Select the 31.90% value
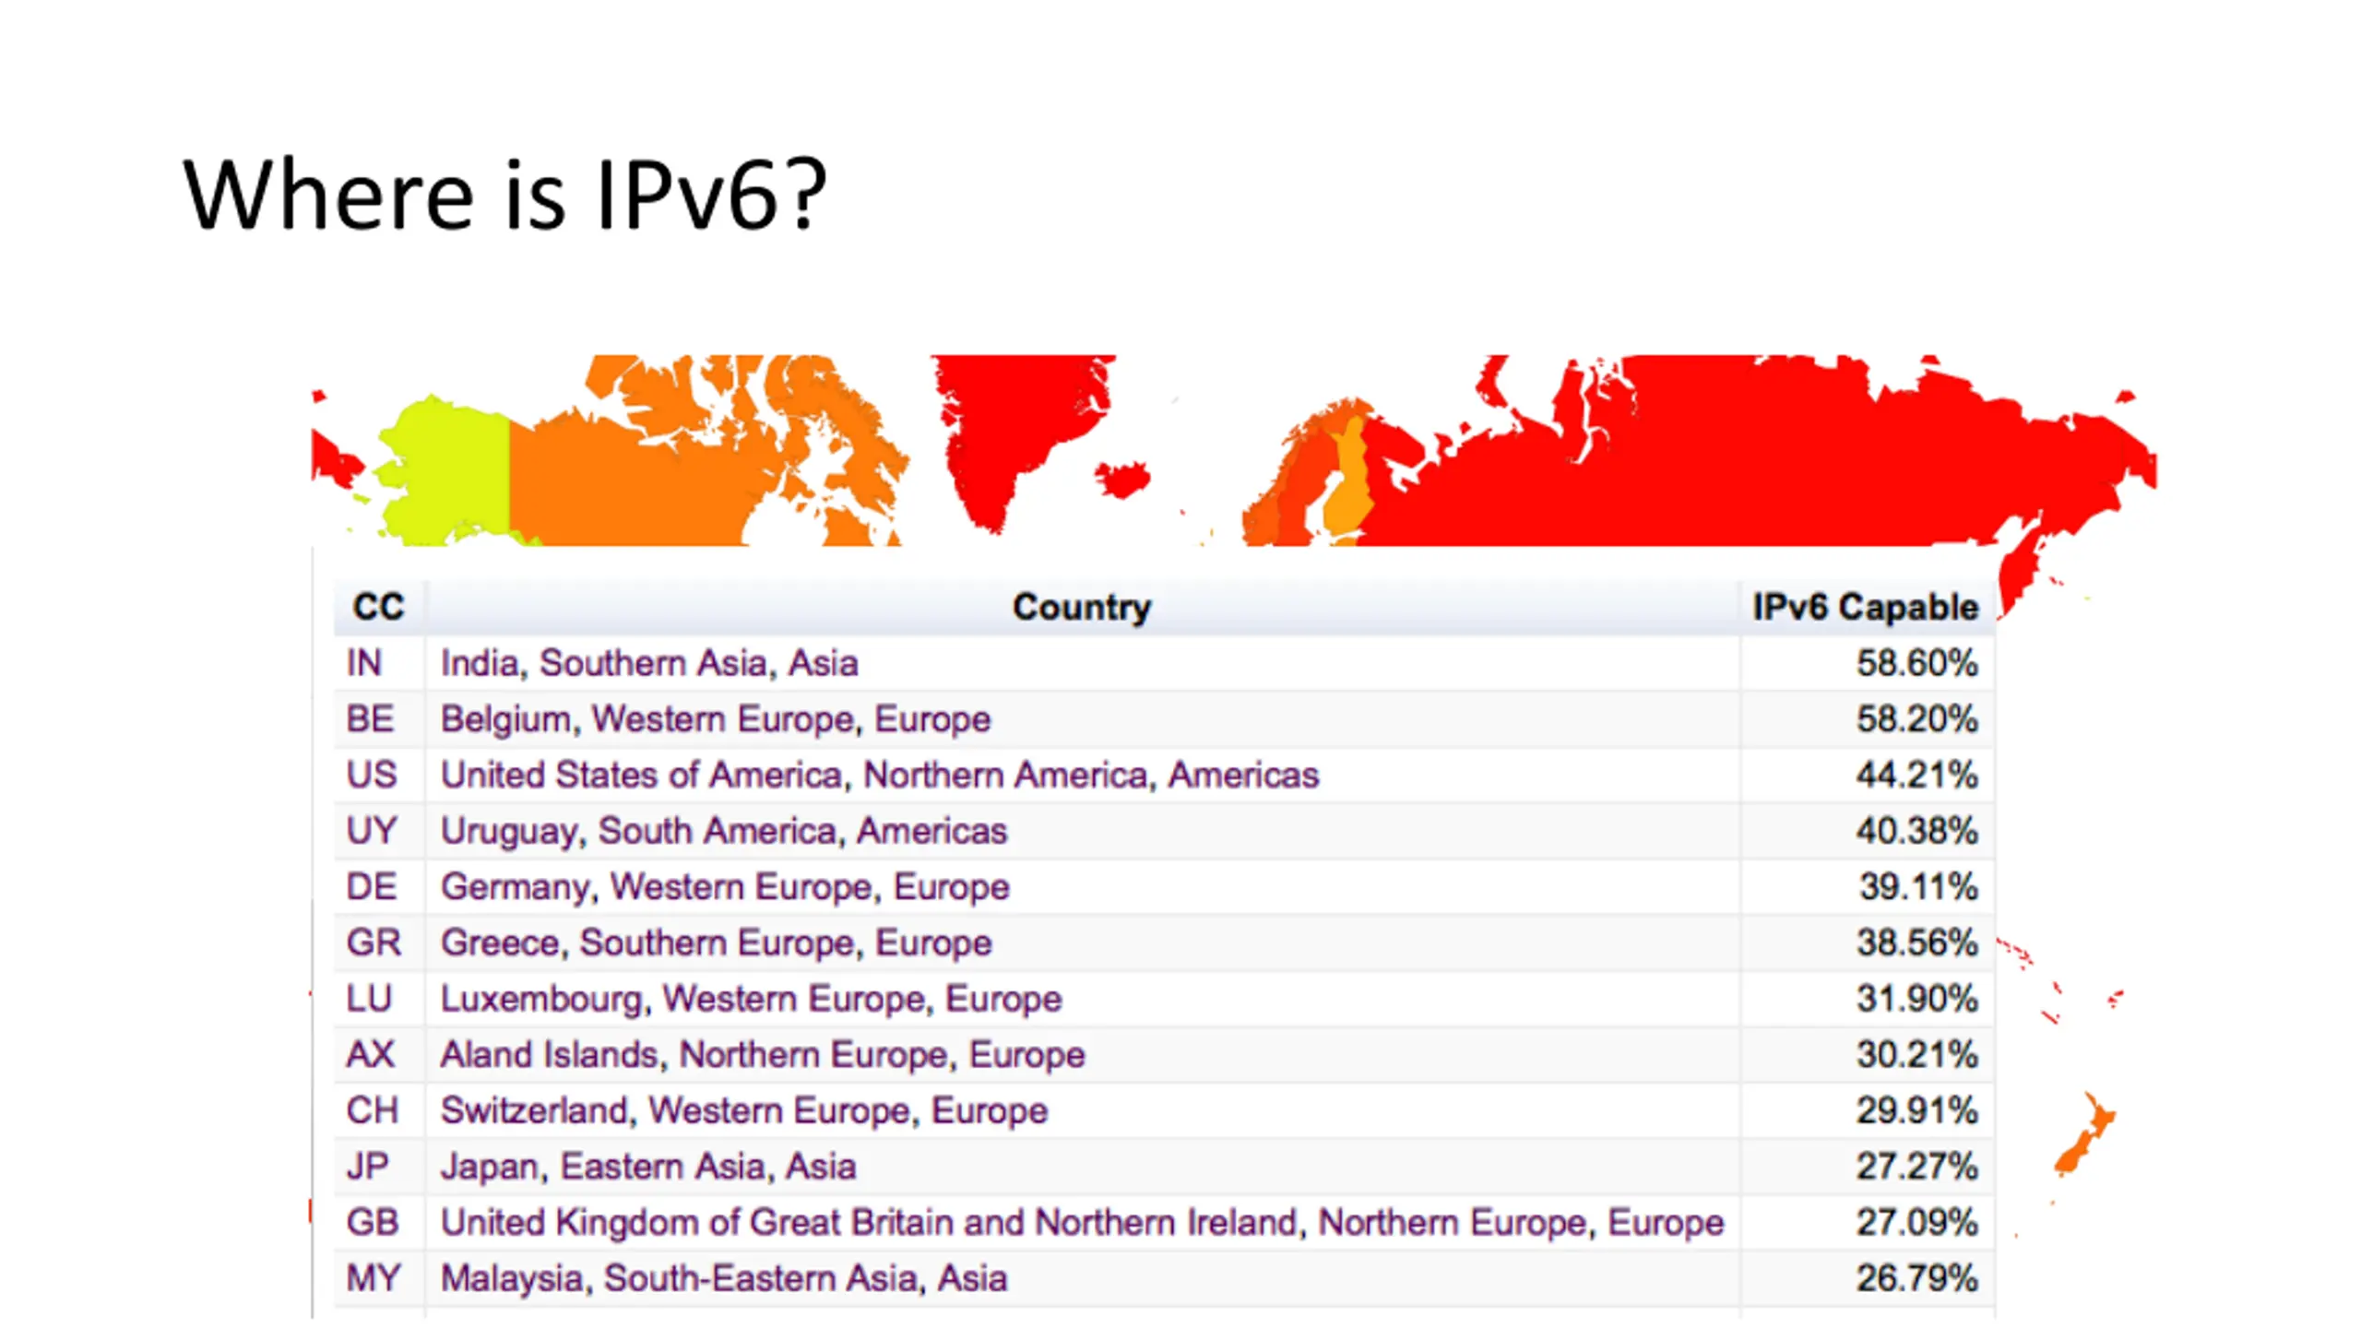Image resolution: width=2361 pixels, height=1328 pixels. point(1917,999)
